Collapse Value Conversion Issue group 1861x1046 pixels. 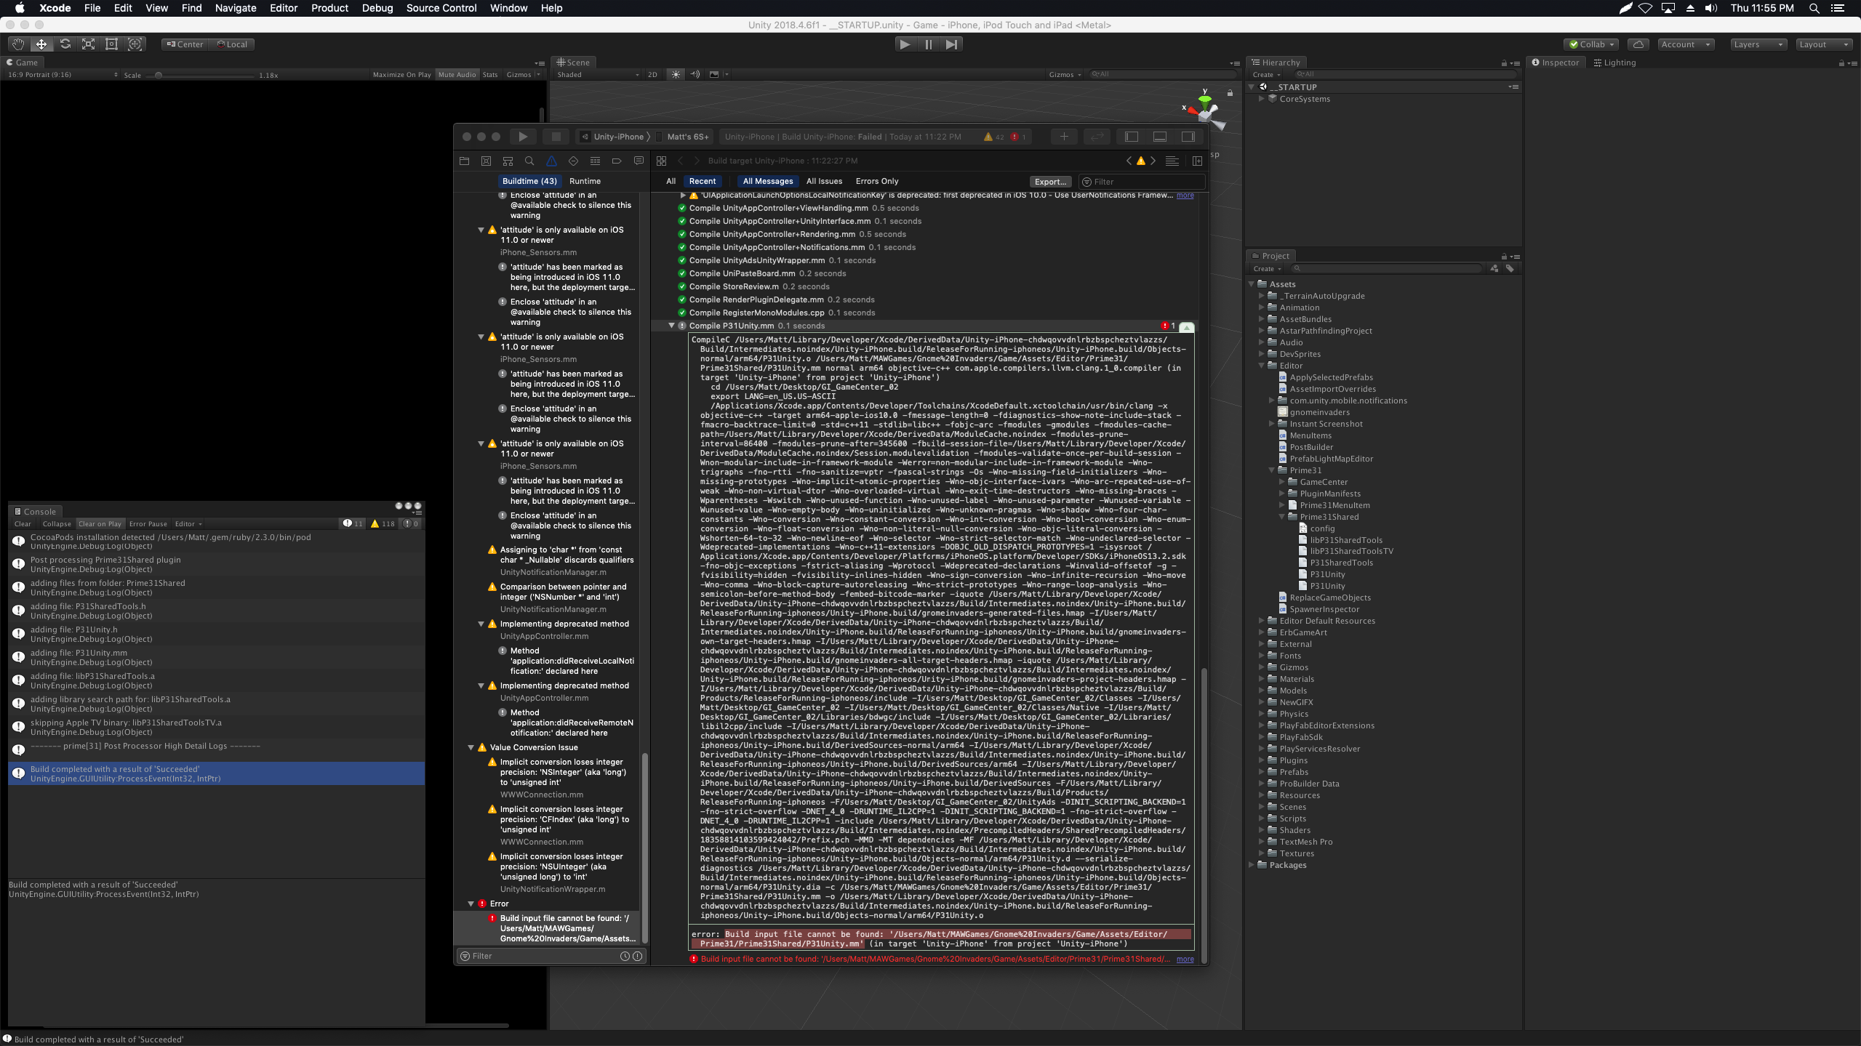(x=471, y=747)
